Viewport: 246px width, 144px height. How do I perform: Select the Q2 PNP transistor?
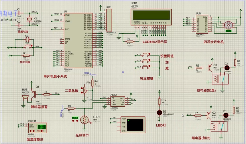(x=209, y=115)
